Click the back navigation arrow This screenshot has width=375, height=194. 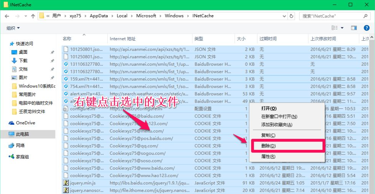(7, 16)
